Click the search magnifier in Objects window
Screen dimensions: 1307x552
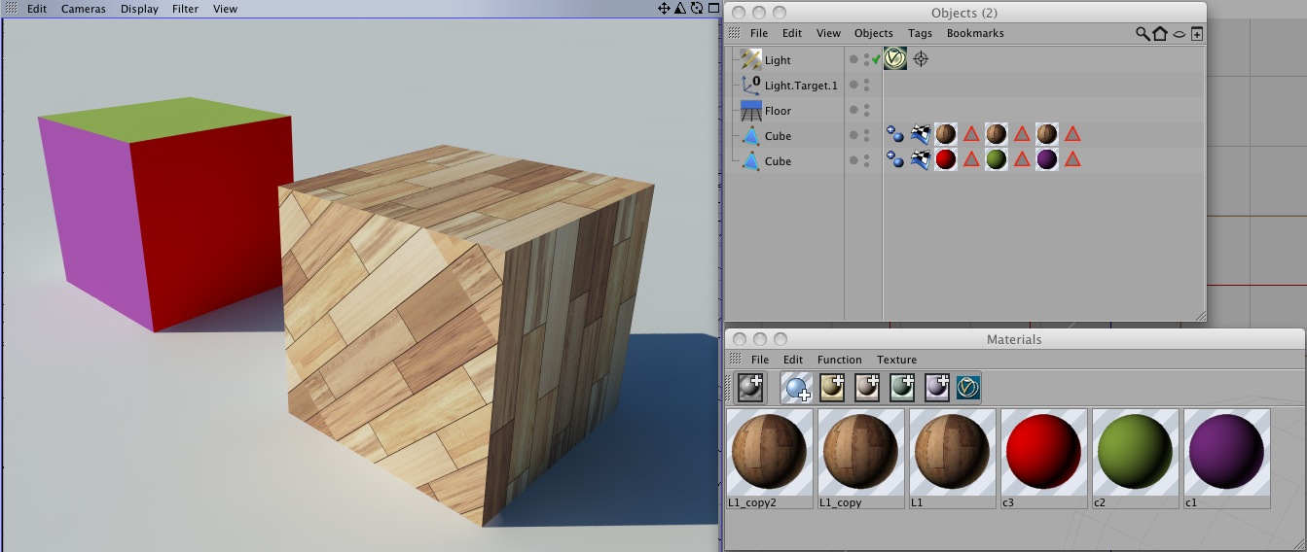tap(1143, 33)
